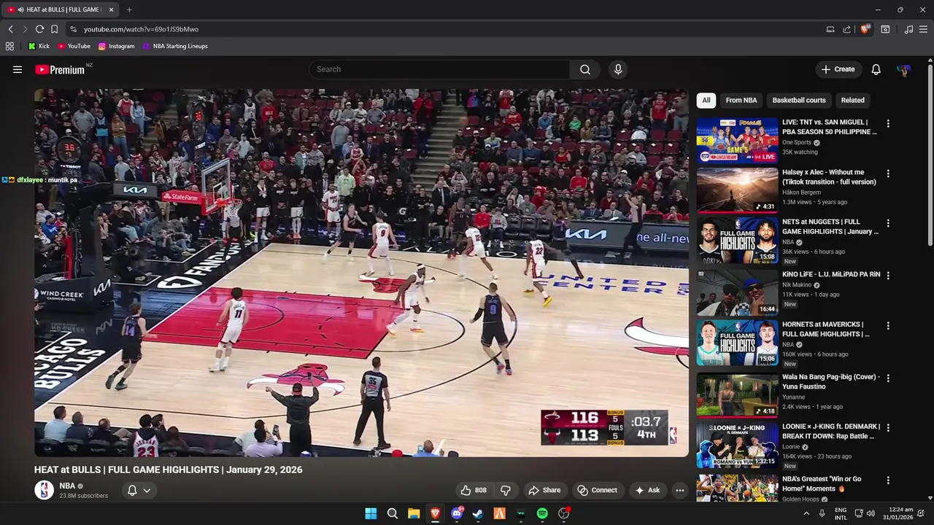The height and width of the screenshot is (525, 934).
Task: Open NBA channel name link
Action: click(x=67, y=486)
